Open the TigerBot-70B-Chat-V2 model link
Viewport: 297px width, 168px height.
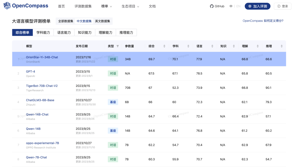point(42,86)
